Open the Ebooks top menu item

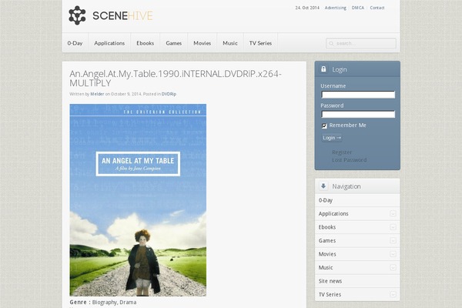coord(145,43)
